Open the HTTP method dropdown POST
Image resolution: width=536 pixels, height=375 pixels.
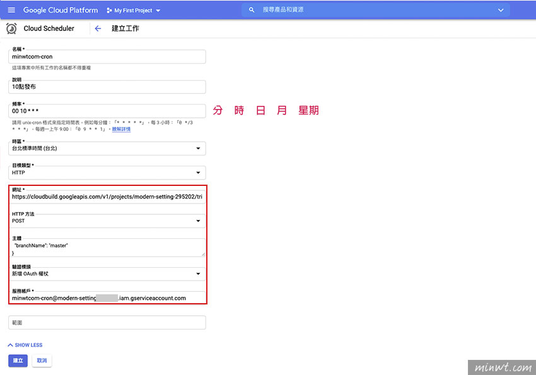click(x=107, y=221)
